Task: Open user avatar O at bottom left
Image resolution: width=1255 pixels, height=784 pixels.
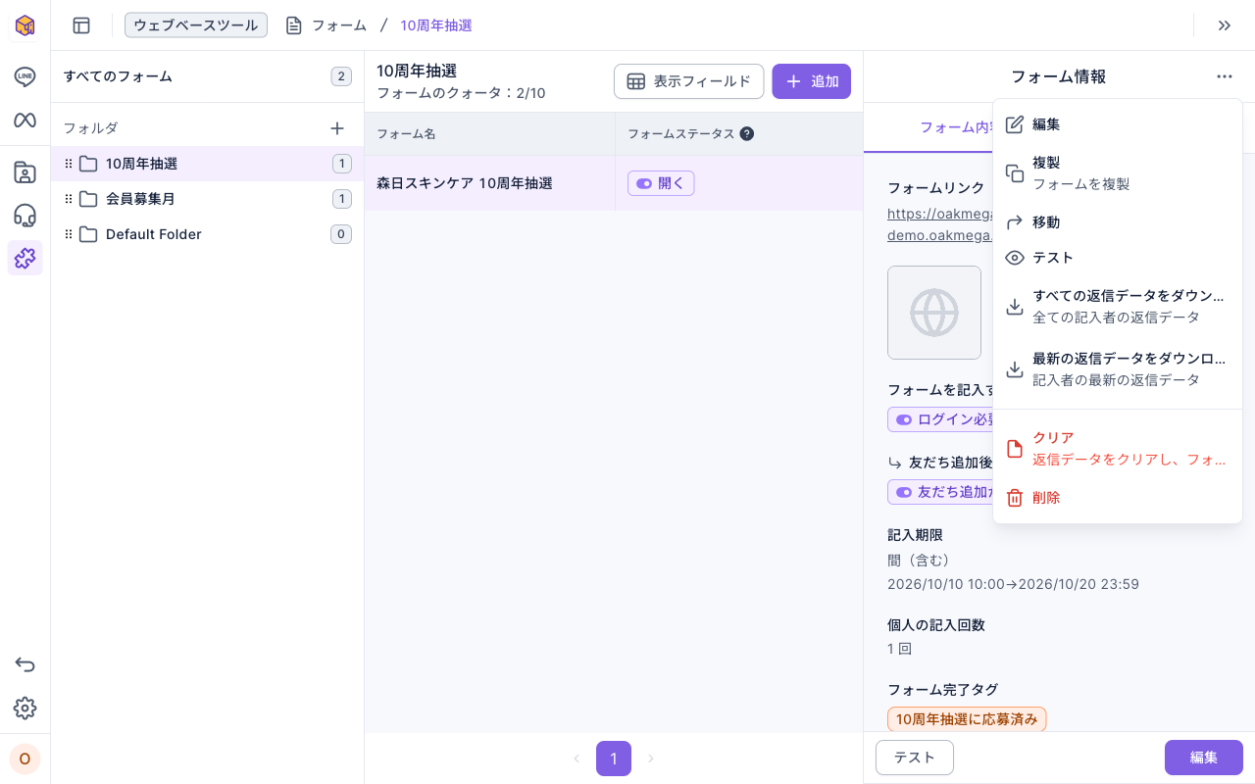Action: tap(25, 759)
